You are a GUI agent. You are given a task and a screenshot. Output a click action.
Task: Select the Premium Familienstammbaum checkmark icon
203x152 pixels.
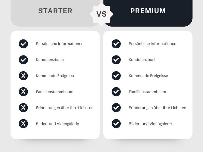116,92
